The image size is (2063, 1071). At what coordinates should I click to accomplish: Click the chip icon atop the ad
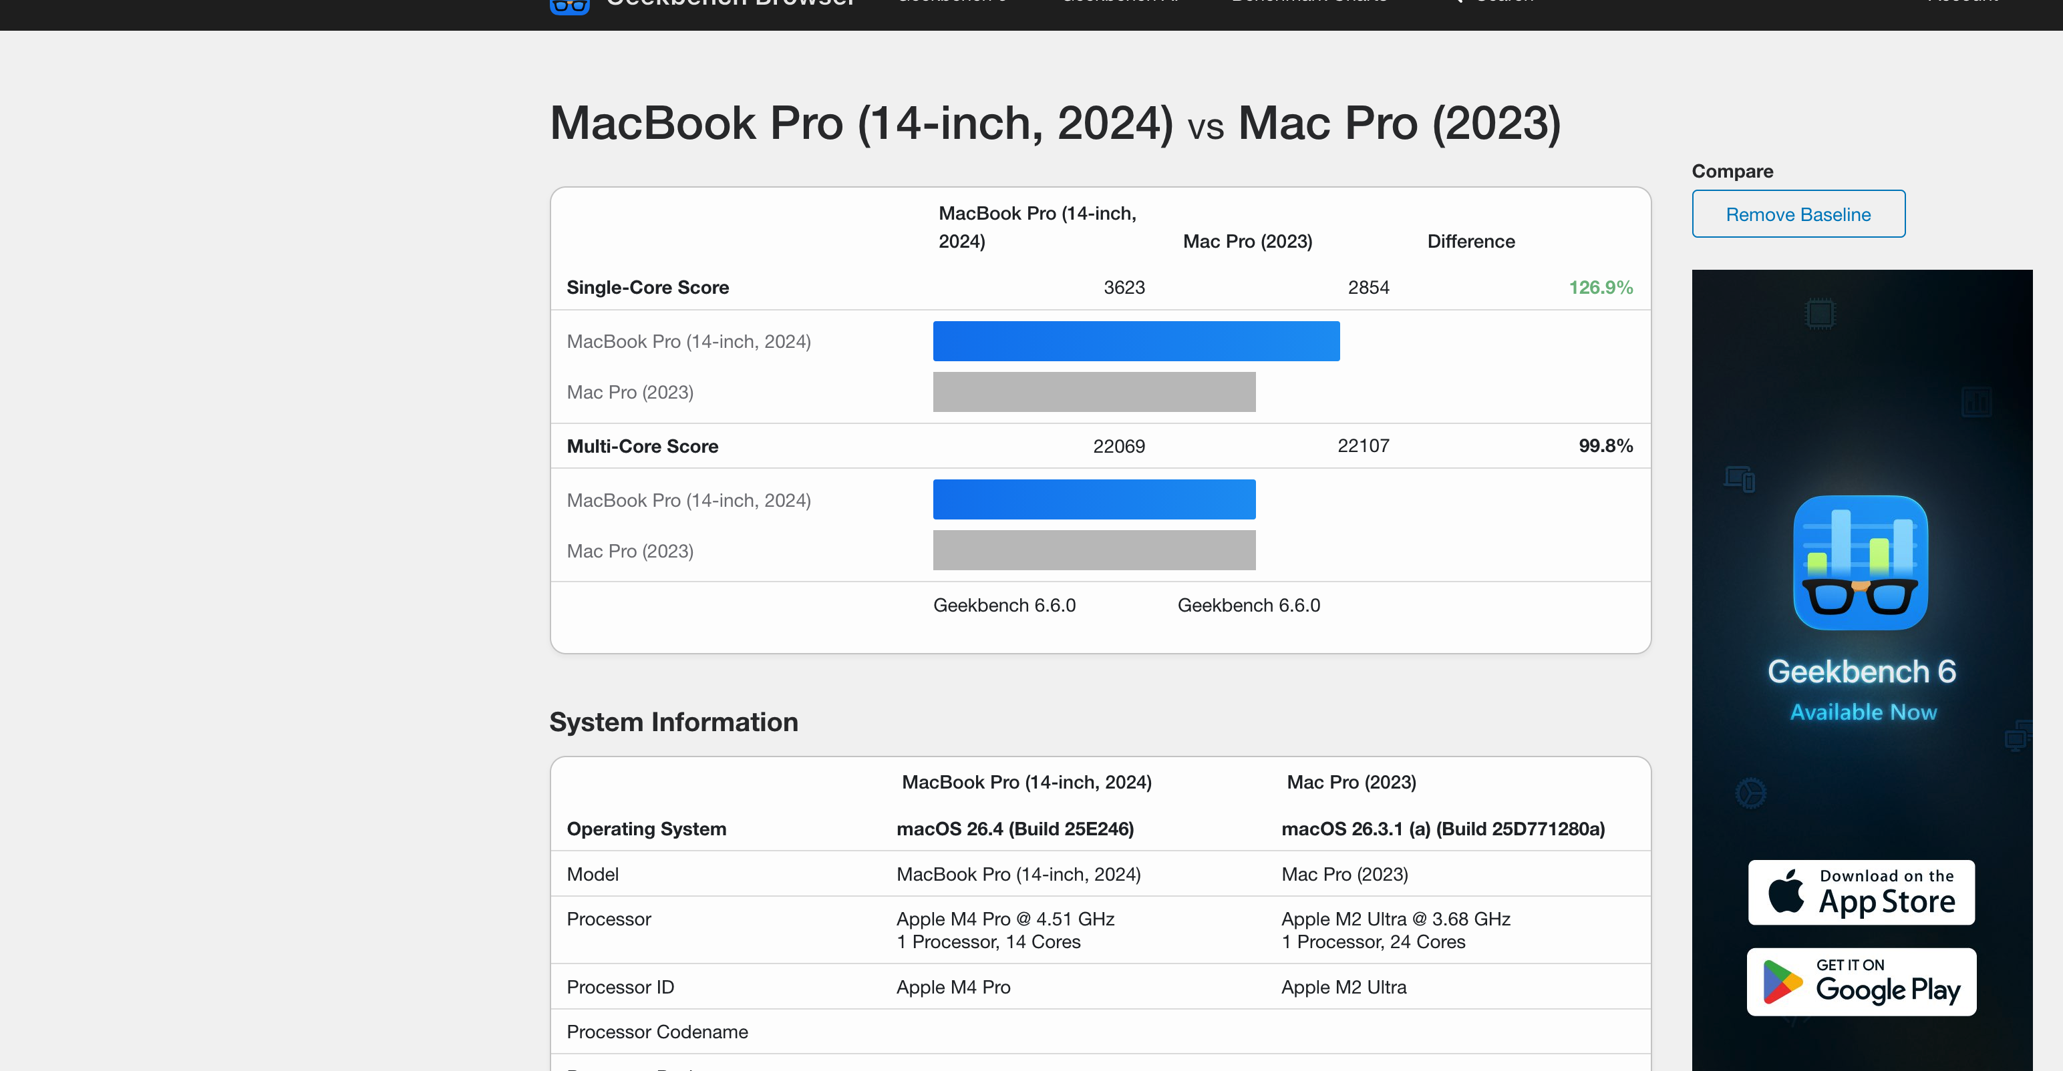pyautogui.click(x=1820, y=313)
